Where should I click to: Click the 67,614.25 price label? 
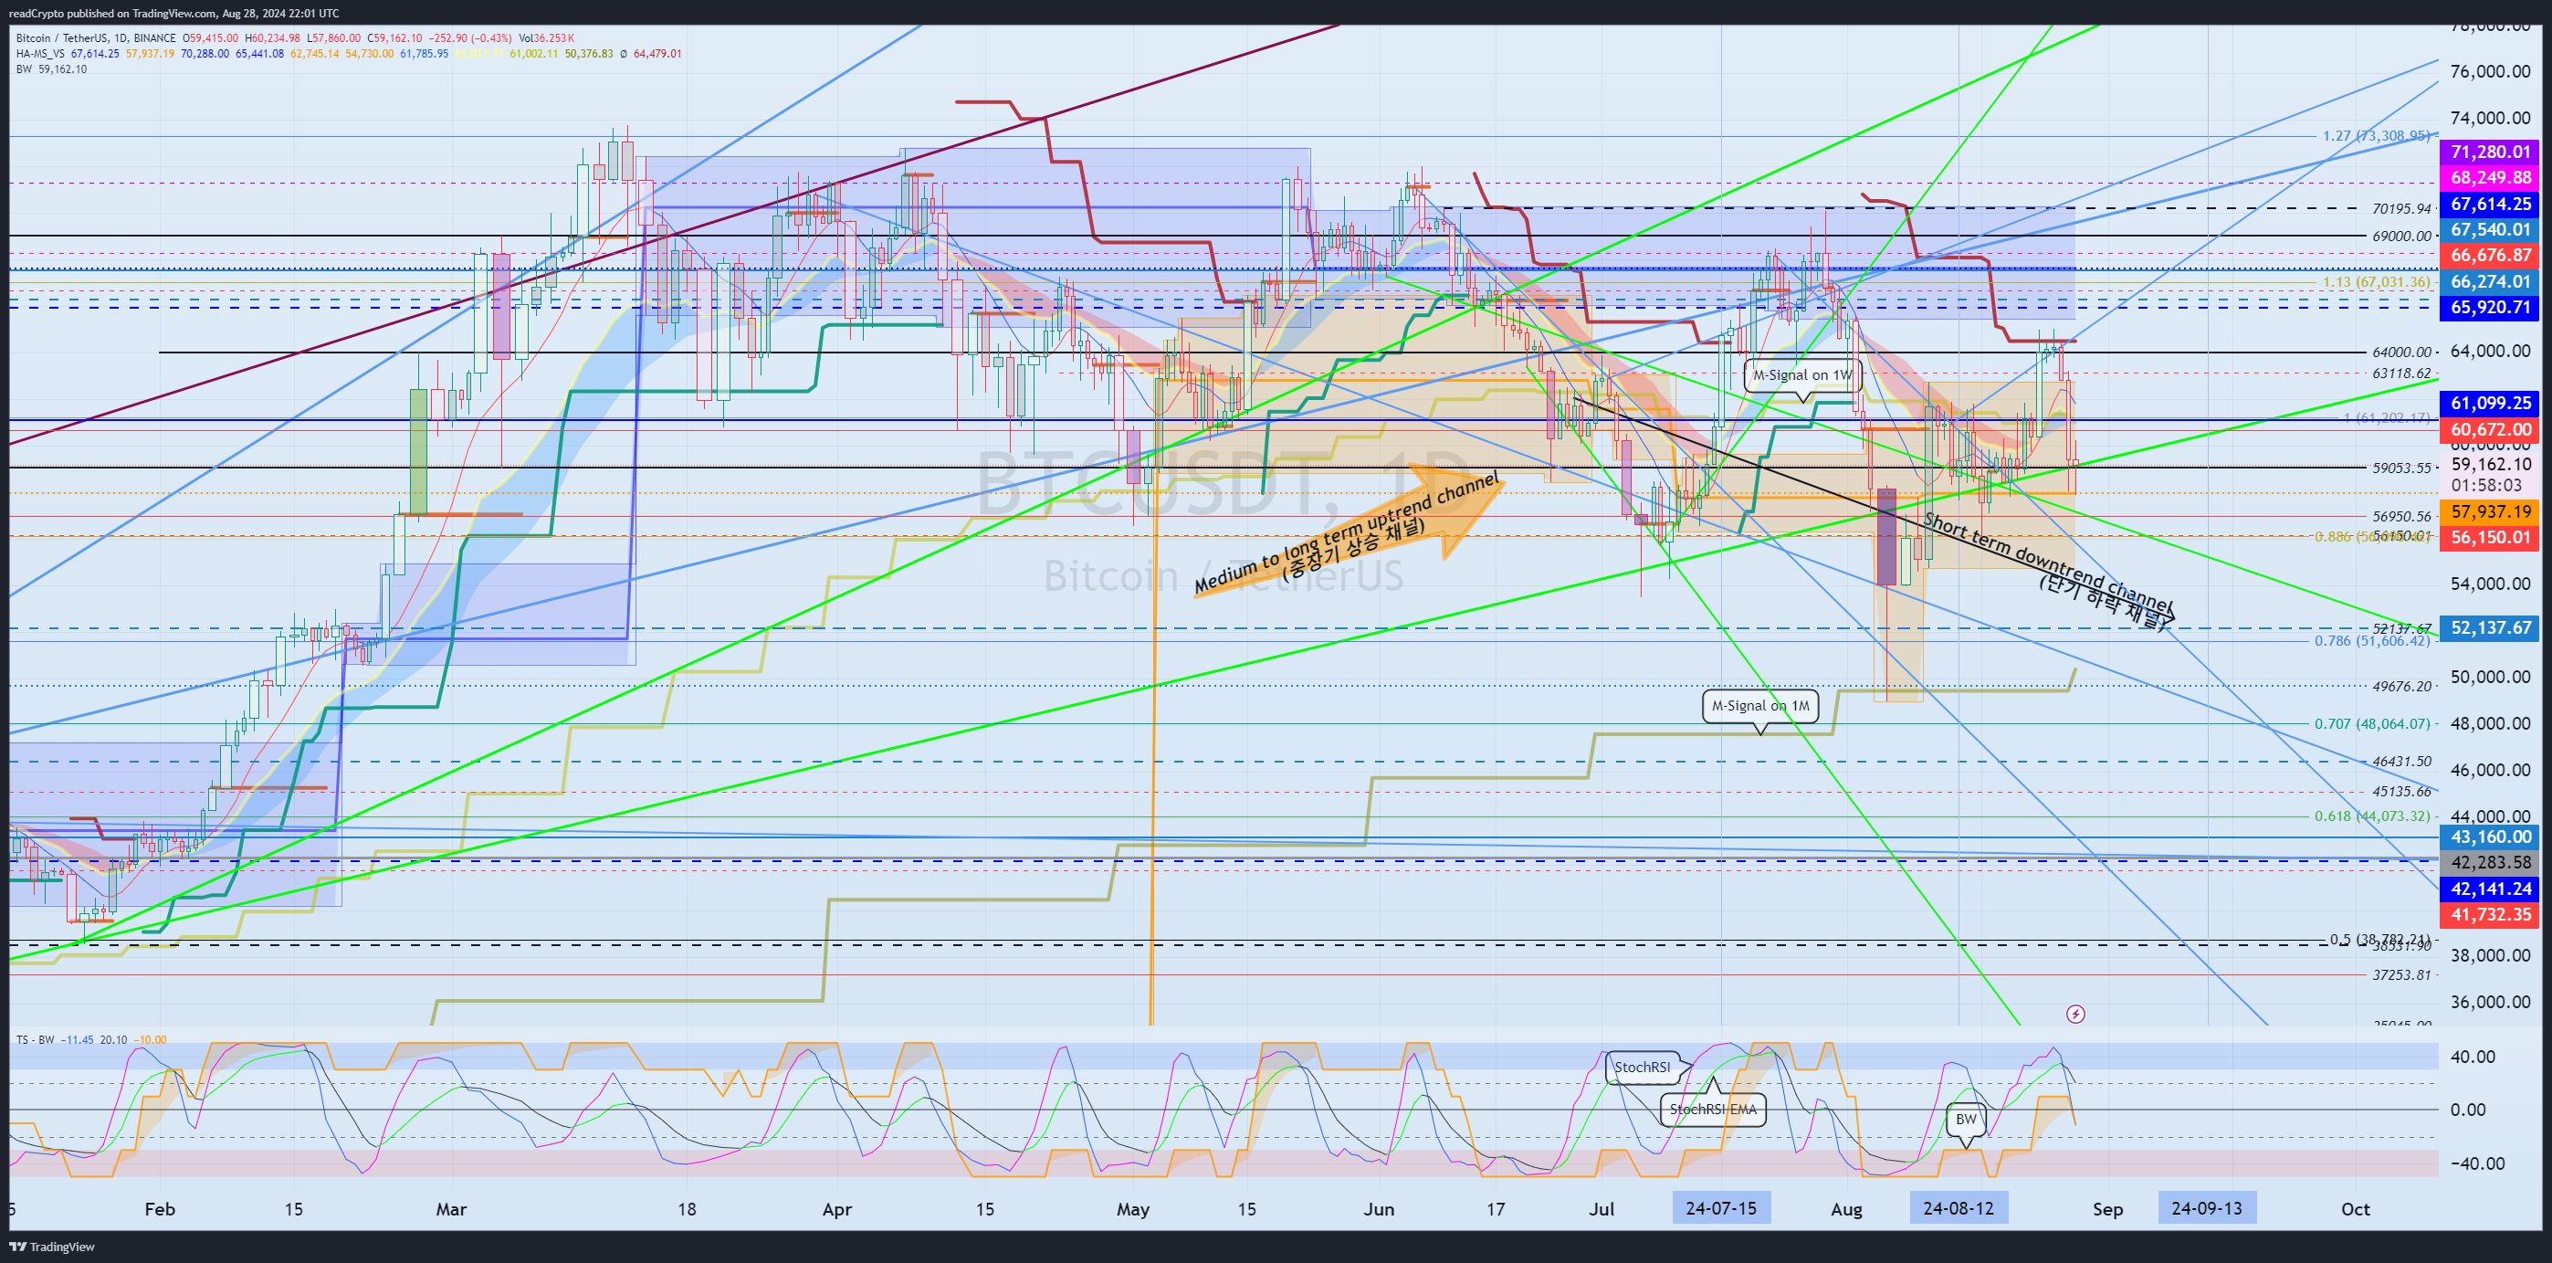(x=2490, y=204)
